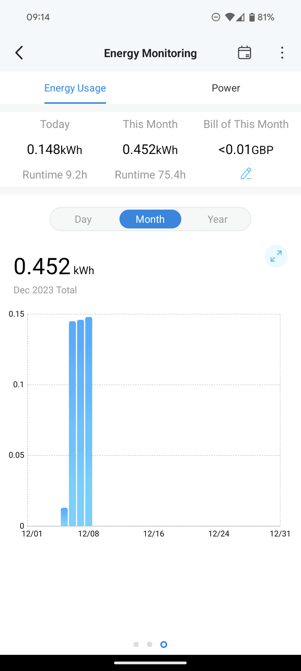Tap Today's 0.148kWh usage value
Image resolution: width=301 pixels, height=671 pixels.
pyautogui.click(x=55, y=149)
